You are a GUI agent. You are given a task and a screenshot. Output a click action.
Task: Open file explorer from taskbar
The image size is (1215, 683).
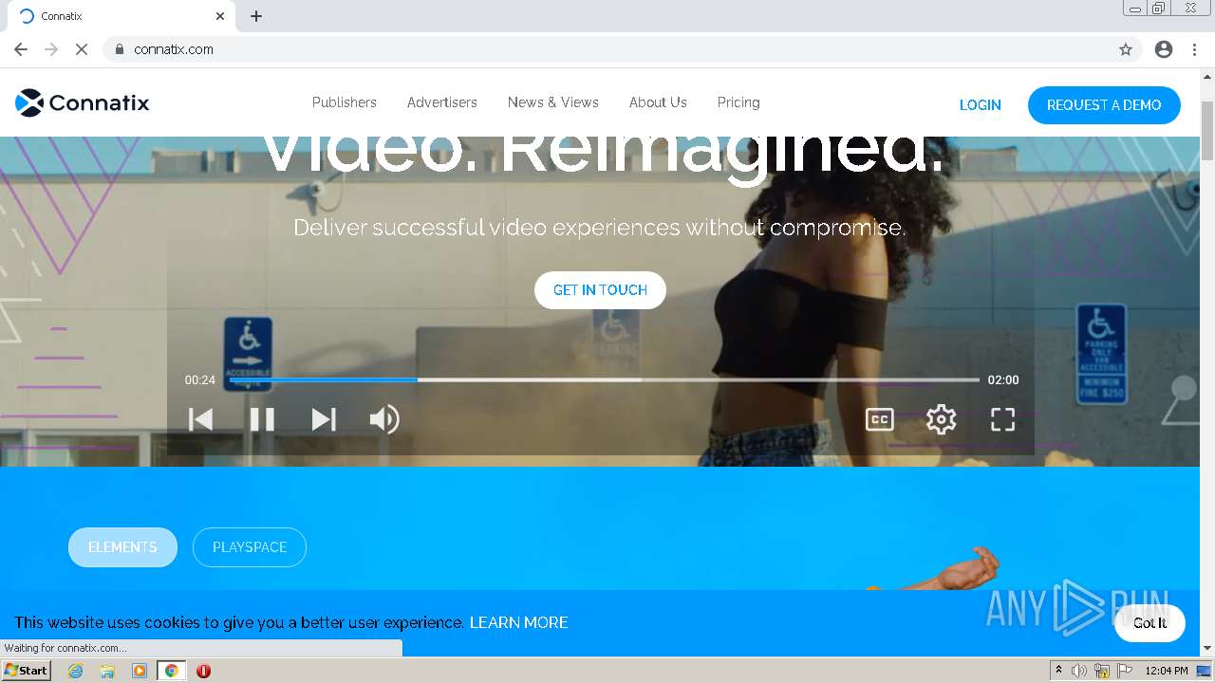click(107, 671)
